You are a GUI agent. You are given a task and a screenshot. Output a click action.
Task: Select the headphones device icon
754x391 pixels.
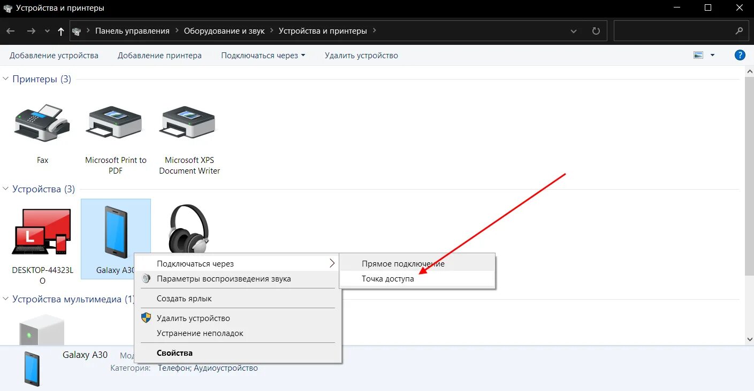coord(188,229)
